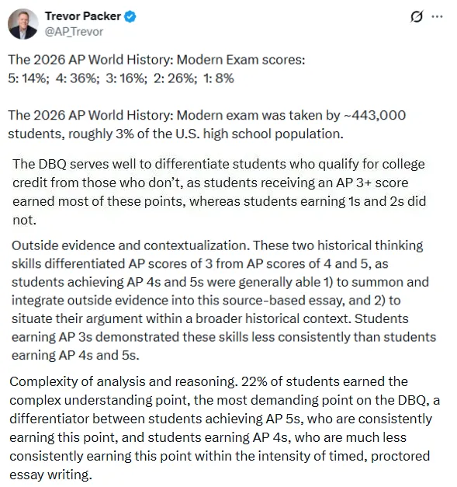Open the Grok explain-post icon

point(417,16)
